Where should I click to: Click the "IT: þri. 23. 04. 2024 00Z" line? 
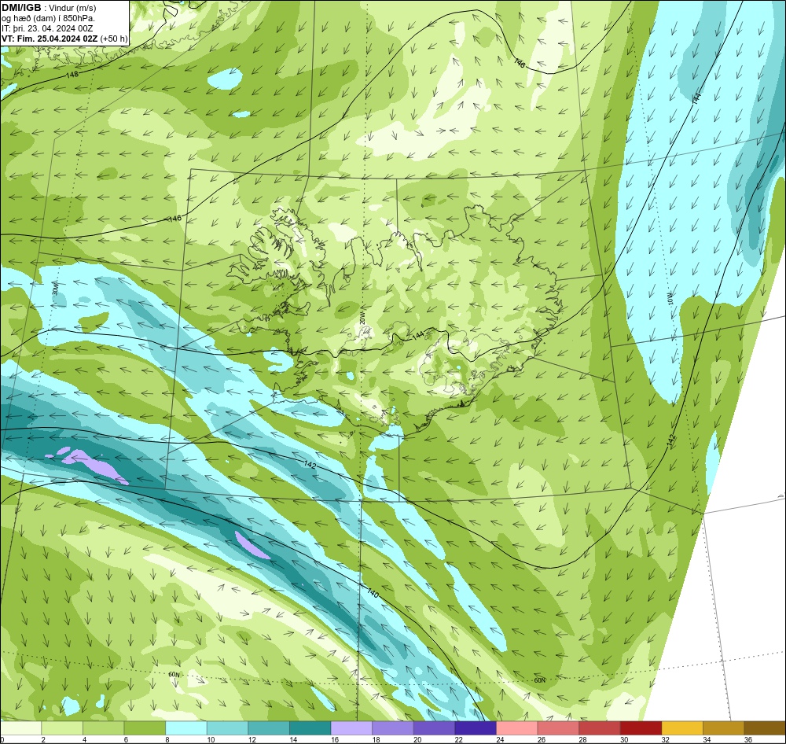(47, 28)
